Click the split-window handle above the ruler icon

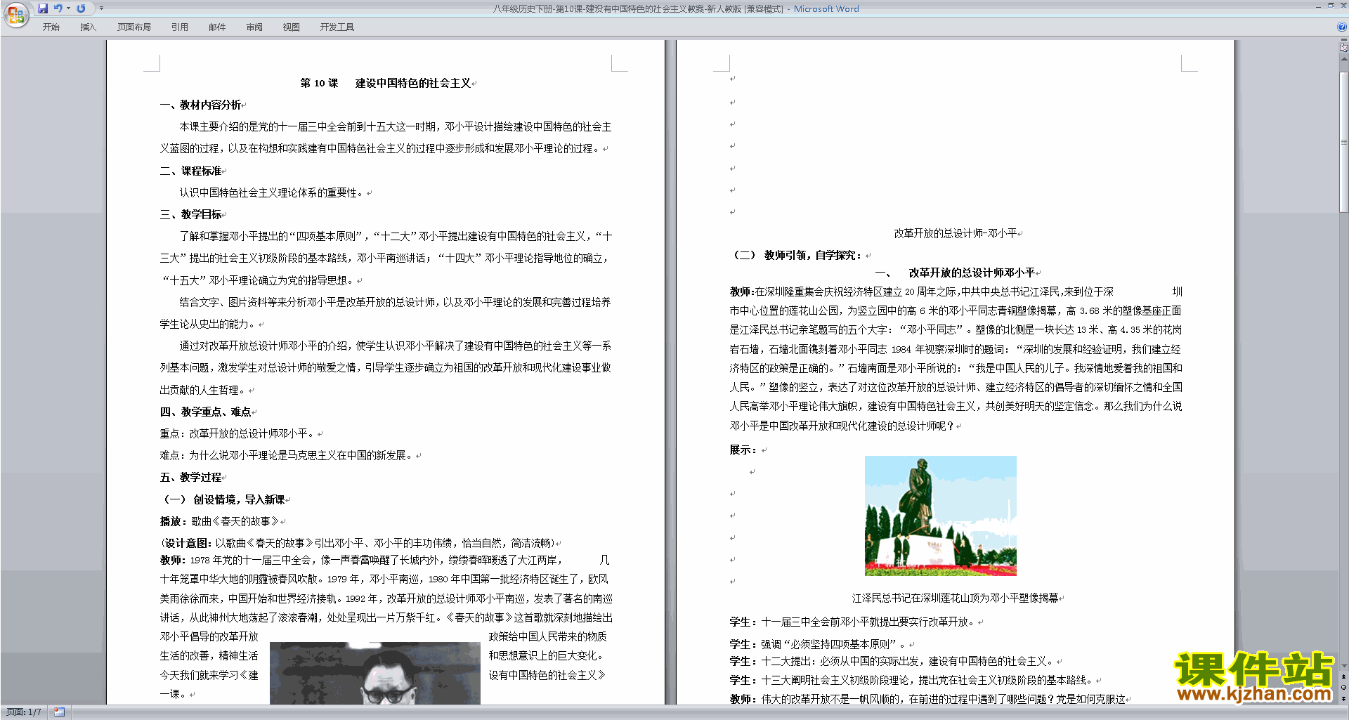[x=1344, y=40]
